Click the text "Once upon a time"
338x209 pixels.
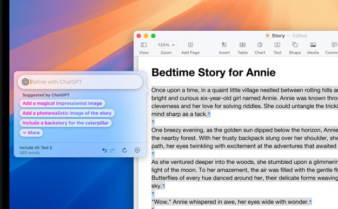[175, 90]
